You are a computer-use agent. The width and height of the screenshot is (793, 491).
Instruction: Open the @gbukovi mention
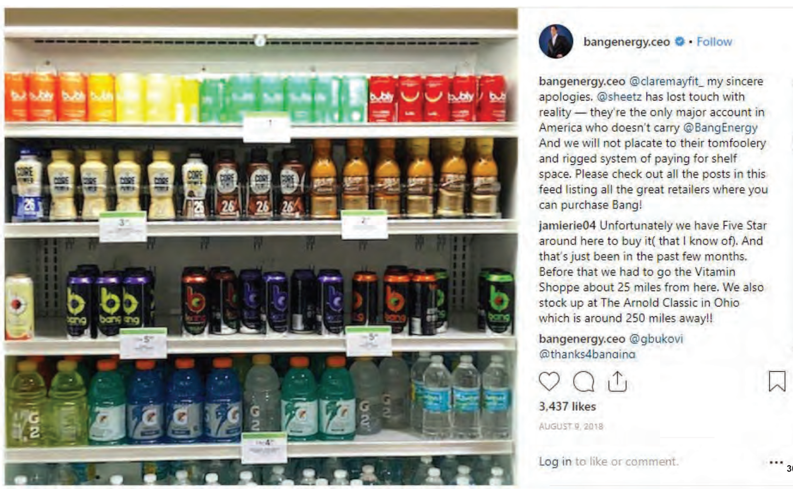point(656,339)
